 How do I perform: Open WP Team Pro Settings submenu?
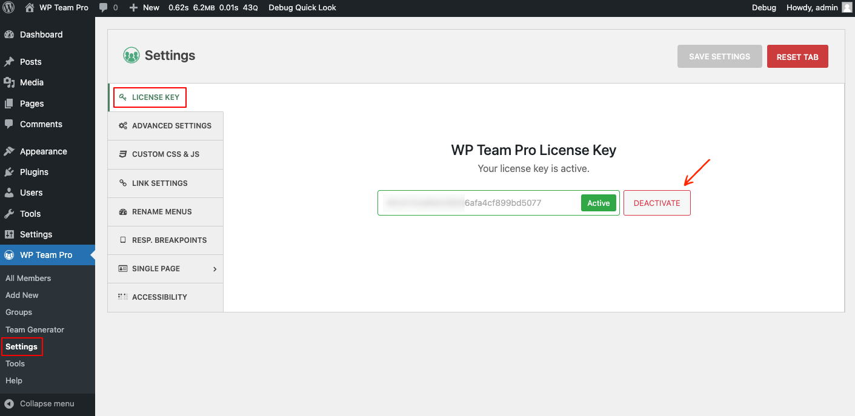[21, 346]
